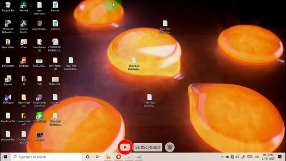The width and height of the screenshot is (286, 161).
Task: Select the trp about.txt file
Action: click(8, 117)
